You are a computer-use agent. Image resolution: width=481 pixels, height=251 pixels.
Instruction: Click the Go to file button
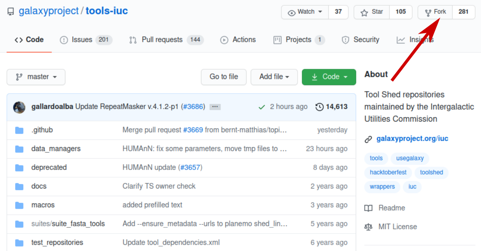(x=224, y=77)
